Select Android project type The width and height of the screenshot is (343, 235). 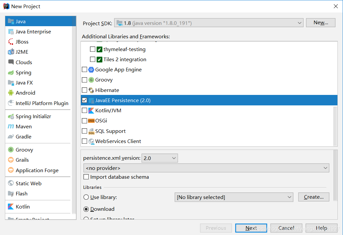38,93
